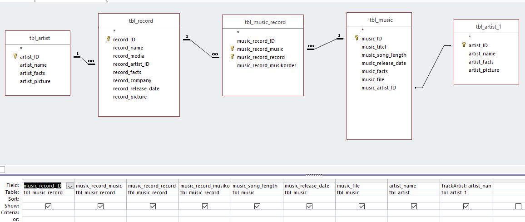525x222 pixels.
Task: Select artist_name field in tbl_artist_1
Action: [x=482, y=54]
